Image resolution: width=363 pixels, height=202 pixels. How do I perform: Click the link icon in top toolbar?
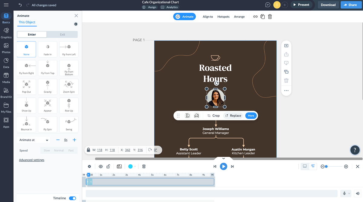[x=255, y=17]
